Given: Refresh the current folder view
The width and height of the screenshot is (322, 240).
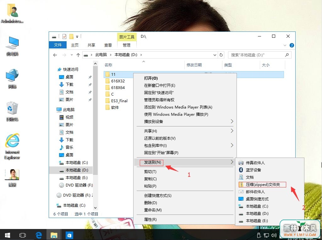Looking at the screenshot, I should point(221,55).
